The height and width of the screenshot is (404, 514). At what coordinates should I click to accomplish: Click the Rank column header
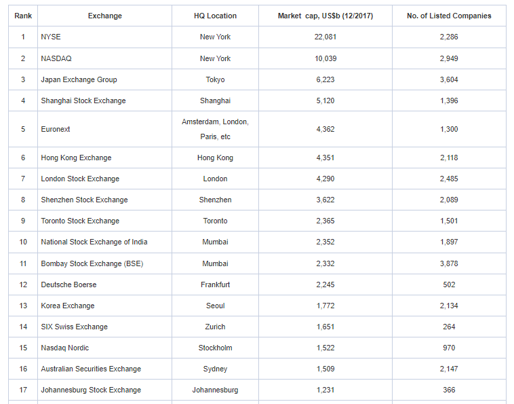pos(22,16)
